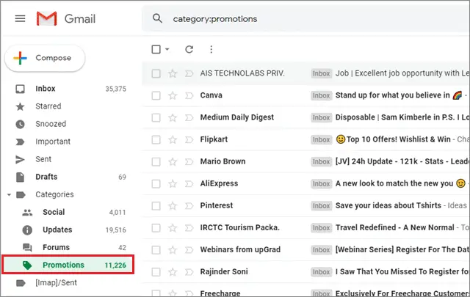Image resolution: width=470 pixels, height=297 pixels.
Task: Mark the Canva email as important
Action: coord(189,95)
